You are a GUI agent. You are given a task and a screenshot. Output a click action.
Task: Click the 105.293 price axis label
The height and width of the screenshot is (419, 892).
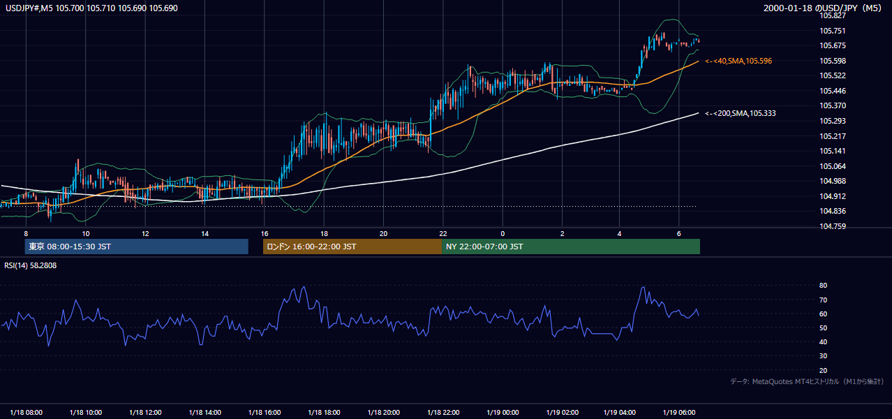pos(833,122)
